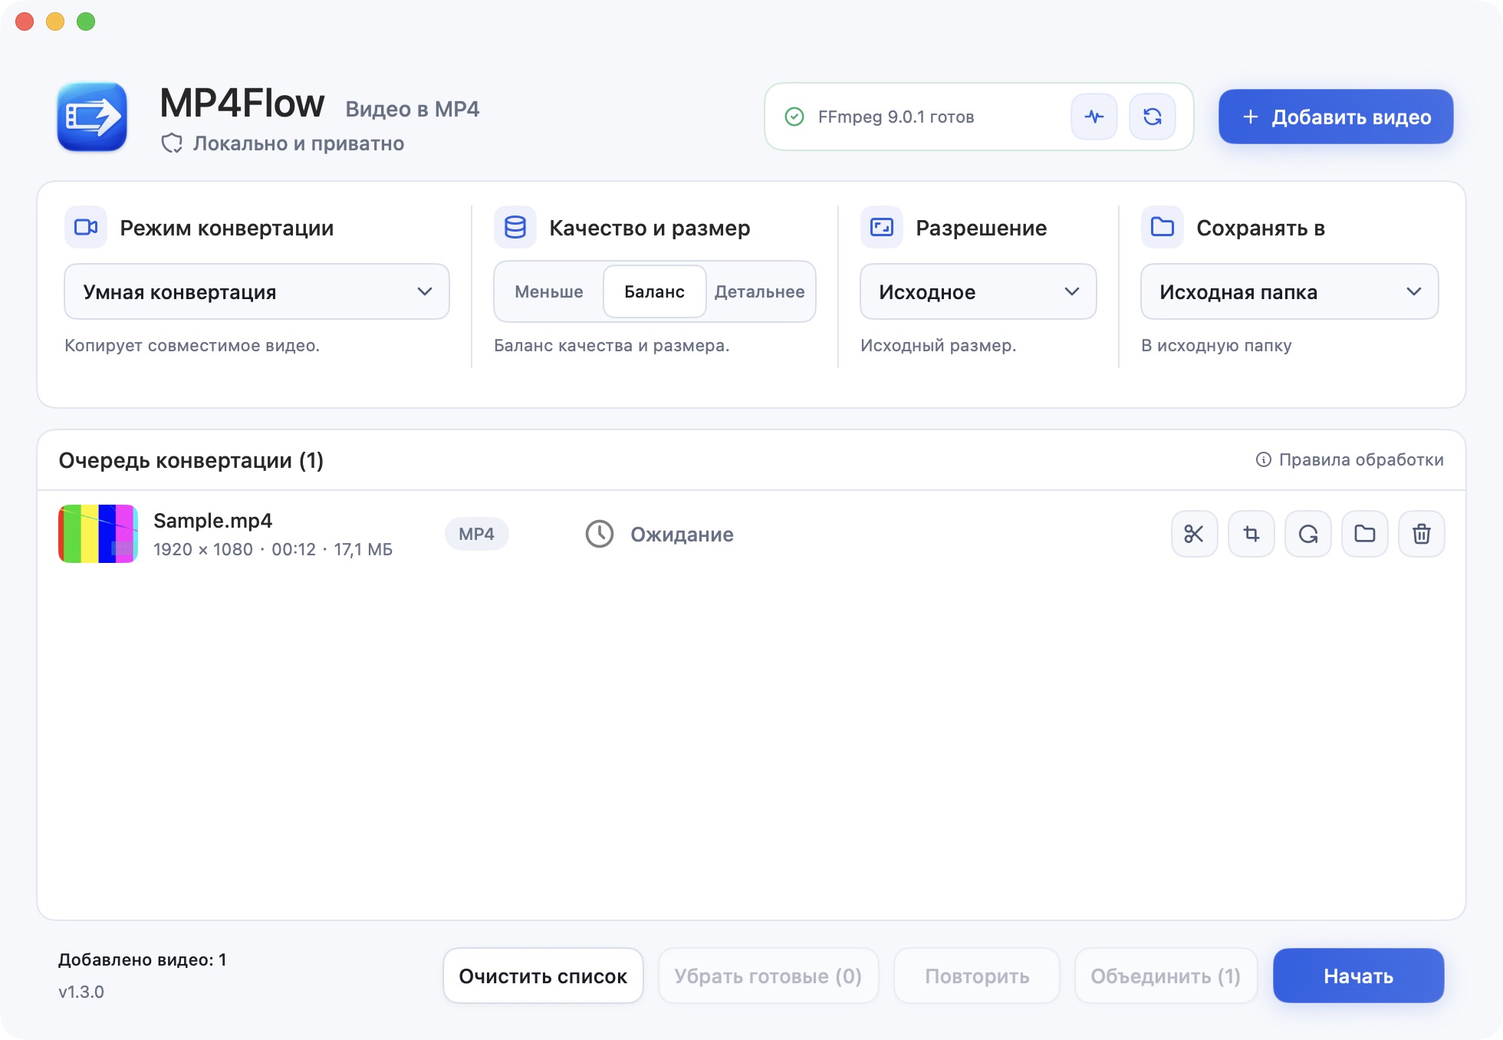Click the Добавлено видео: 1 counter

pos(143,959)
